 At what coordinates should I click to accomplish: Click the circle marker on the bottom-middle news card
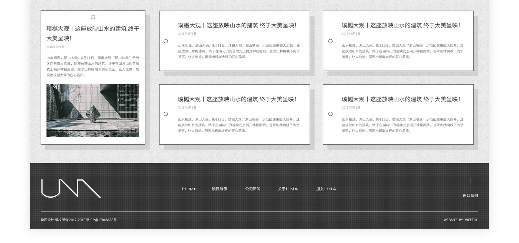(x=166, y=114)
